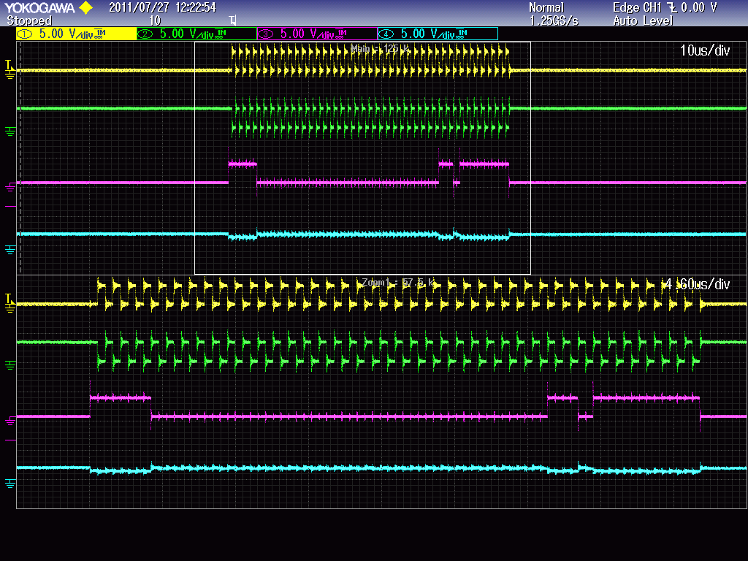
Task: Click the CH3 magenta ground marker in zoom window
Action: point(10,421)
